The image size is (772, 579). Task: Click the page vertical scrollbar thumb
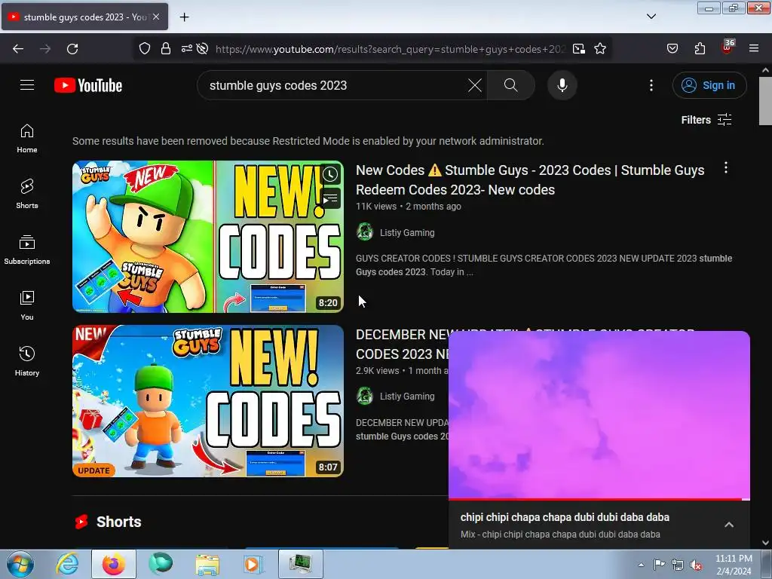pyautogui.click(x=766, y=101)
